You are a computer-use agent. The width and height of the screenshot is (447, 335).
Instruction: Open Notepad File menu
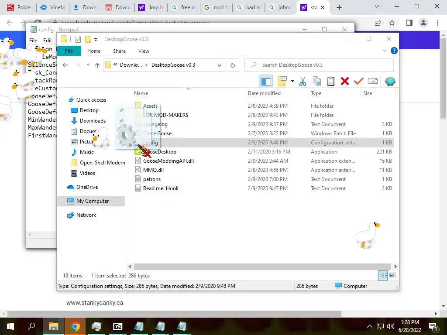(33, 41)
